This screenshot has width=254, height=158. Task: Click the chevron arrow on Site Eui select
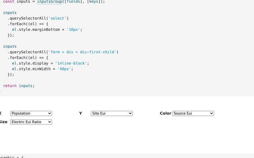pyautogui.click(x=130, y=113)
